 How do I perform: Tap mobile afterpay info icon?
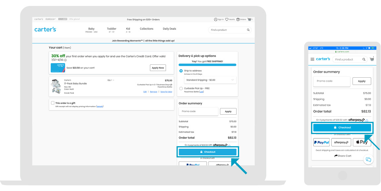(x=367, y=121)
